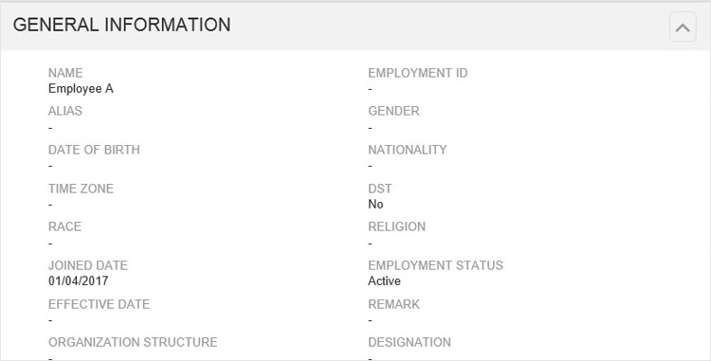Viewport: 711px width, 361px height.
Task: Click the ORGANIZATION STRUCTURE label
Action: pyautogui.click(x=133, y=342)
